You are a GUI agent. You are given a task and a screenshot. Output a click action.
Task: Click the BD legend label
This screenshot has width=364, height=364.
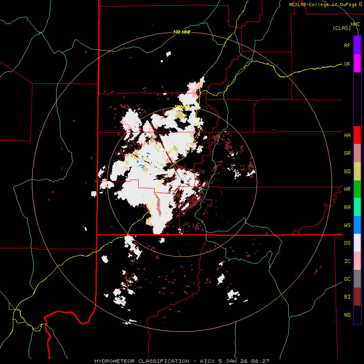click(x=347, y=171)
